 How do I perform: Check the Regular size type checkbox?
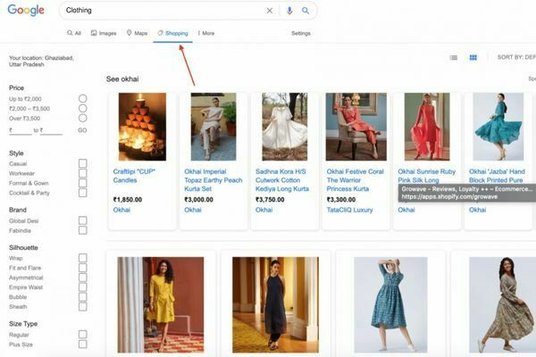pos(83,334)
